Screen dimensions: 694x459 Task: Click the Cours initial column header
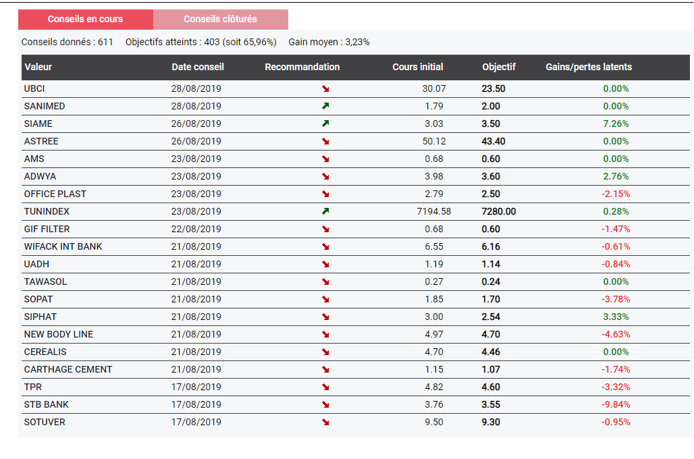coord(418,67)
